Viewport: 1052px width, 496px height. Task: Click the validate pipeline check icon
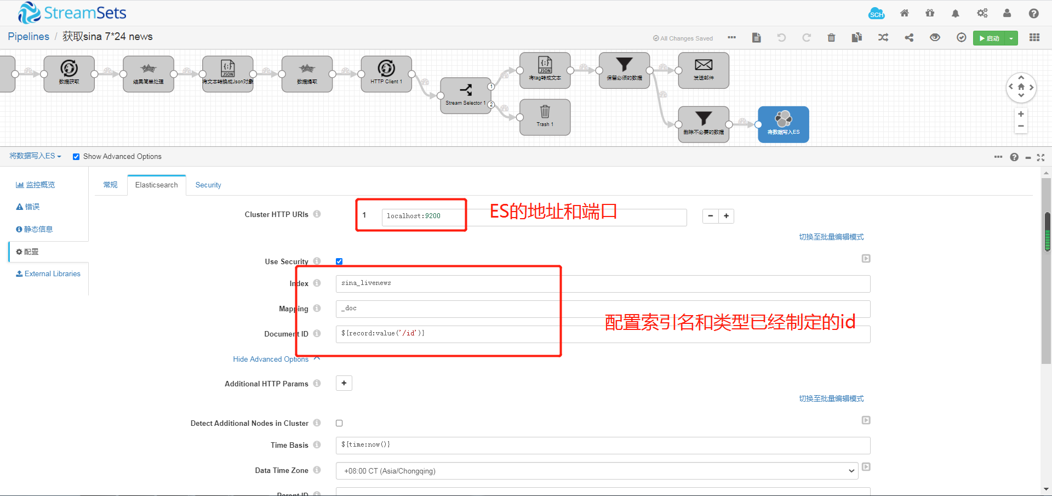[x=960, y=38]
